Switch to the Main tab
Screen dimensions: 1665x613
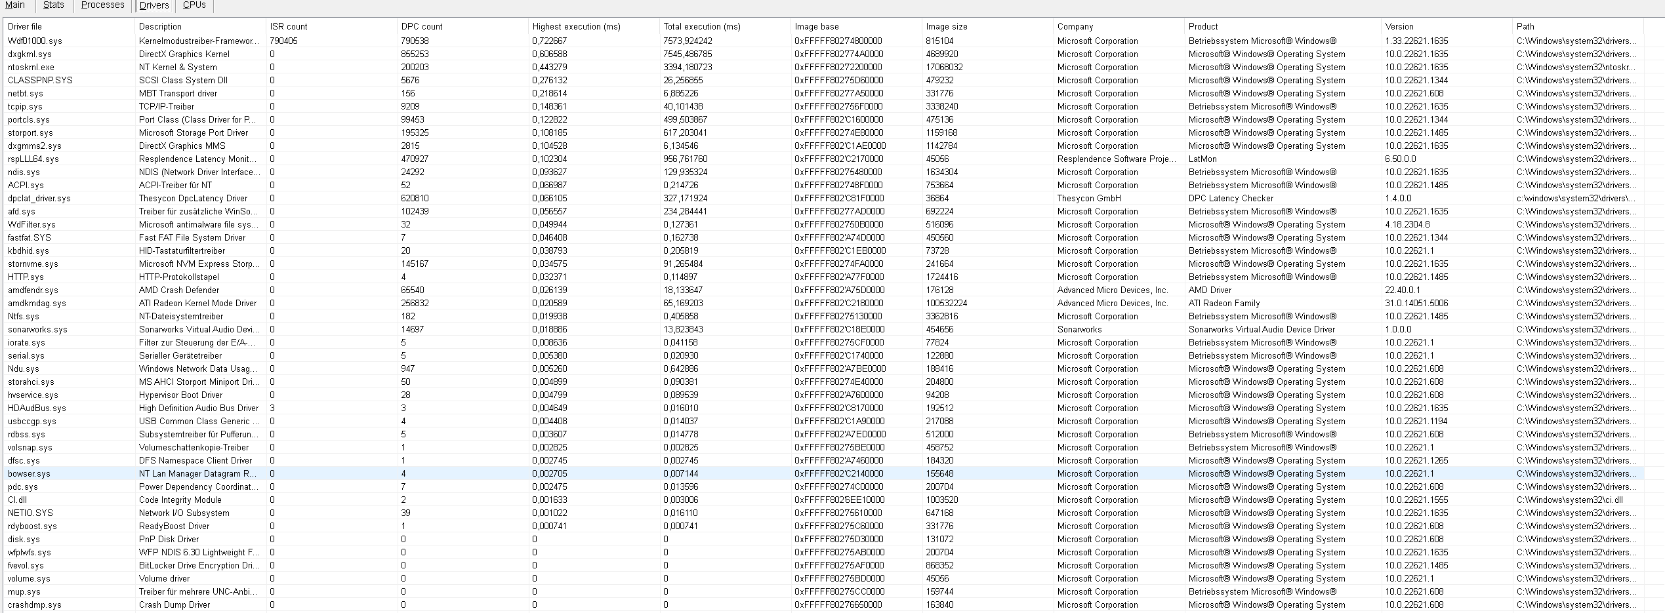[14, 5]
